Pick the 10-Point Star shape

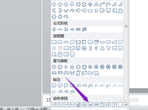pyautogui.click(x=96, y=67)
